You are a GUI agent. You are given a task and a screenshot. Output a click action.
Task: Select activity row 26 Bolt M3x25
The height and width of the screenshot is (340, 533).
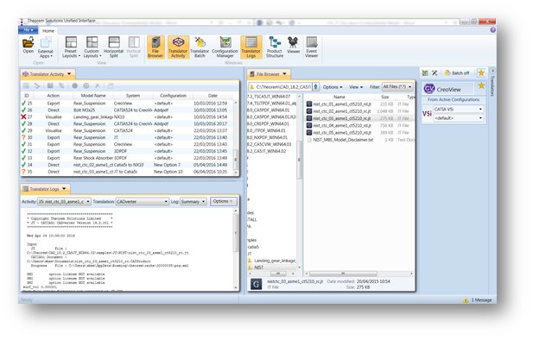point(128,110)
